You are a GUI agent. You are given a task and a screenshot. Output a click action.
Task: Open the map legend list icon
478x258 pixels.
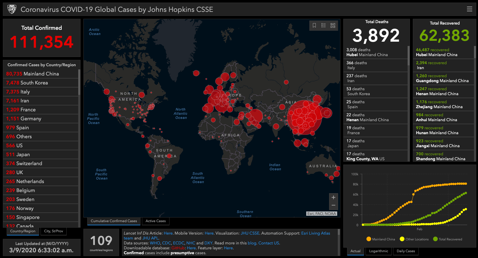324,25
